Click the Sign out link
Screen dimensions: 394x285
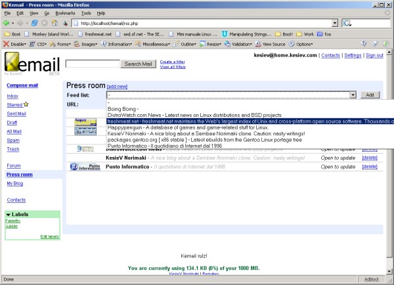click(374, 55)
